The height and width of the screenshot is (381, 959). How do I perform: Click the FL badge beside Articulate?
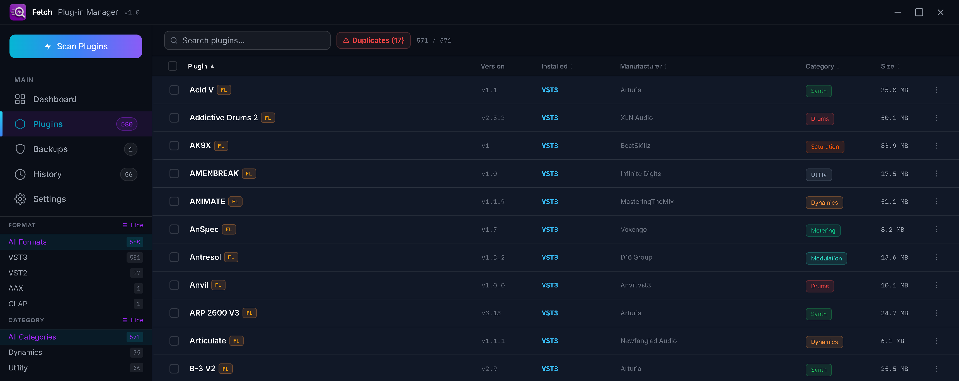(x=236, y=341)
